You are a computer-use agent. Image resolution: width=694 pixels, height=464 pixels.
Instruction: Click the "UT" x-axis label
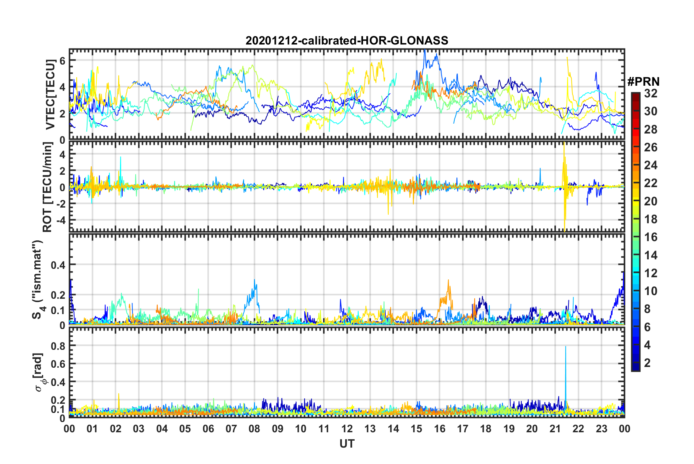pos(347,444)
